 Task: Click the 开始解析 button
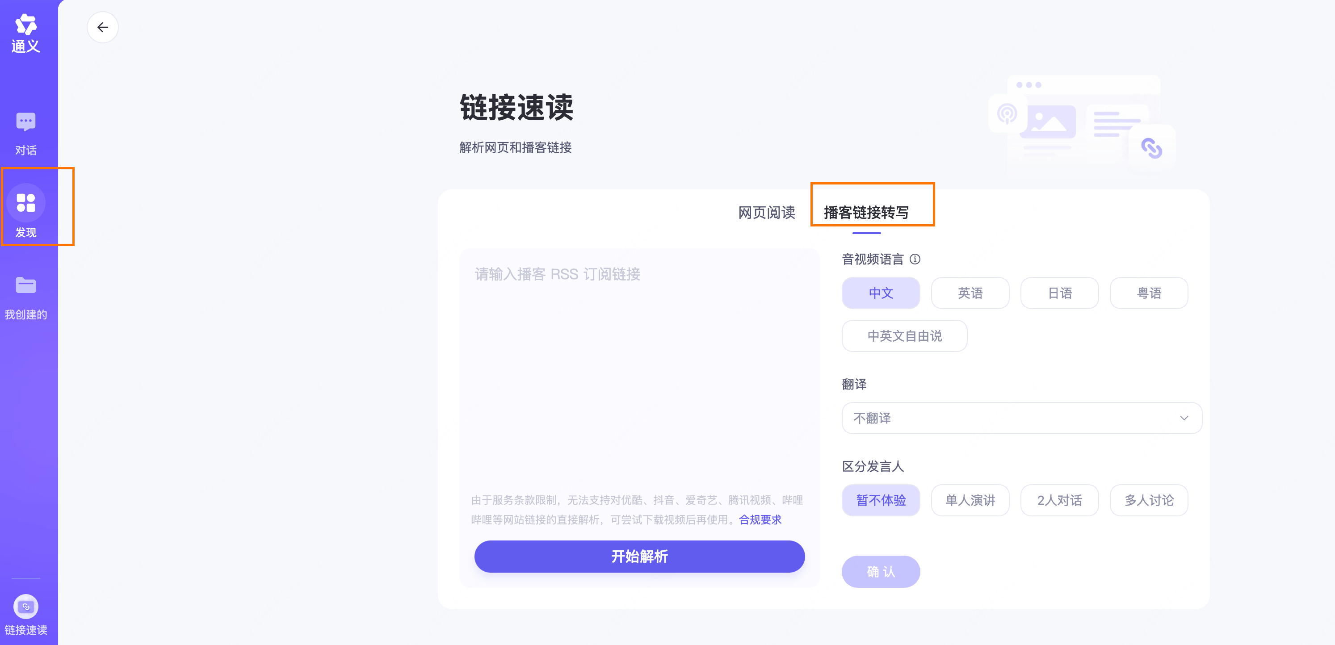click(639, 557)
